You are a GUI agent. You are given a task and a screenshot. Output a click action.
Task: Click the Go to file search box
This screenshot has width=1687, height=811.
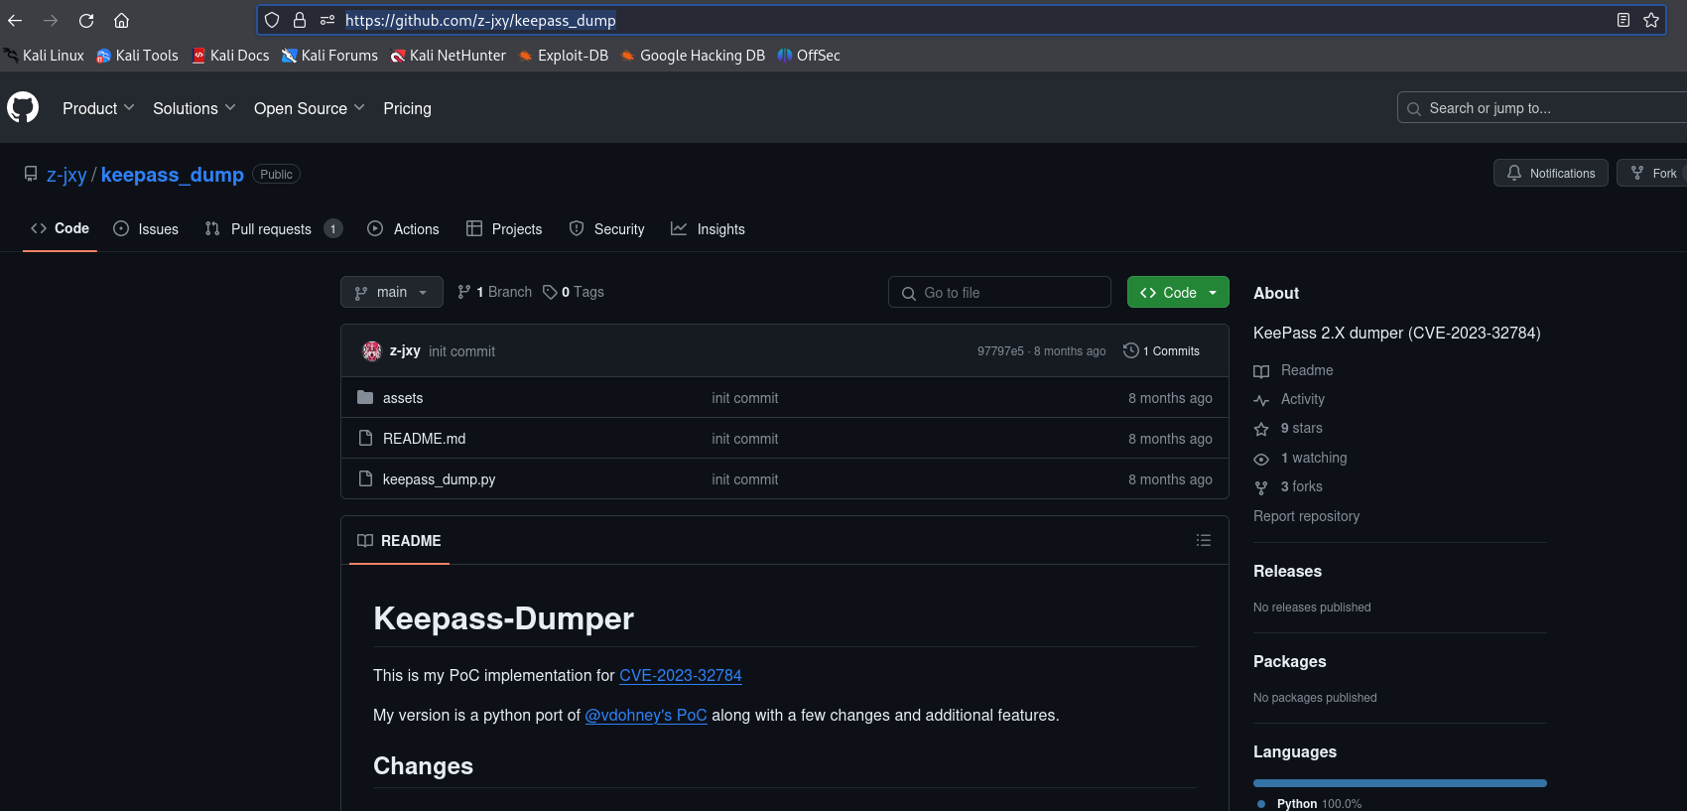(x=999, y=292)
